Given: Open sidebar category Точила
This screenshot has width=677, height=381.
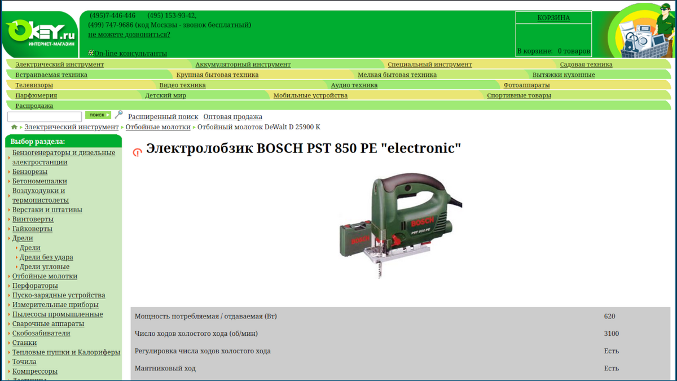Looking at the screenshot, I should point(24,362).
